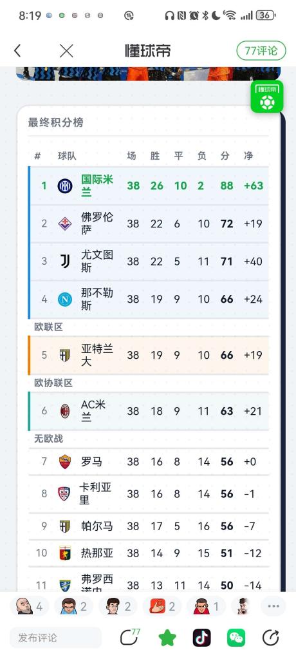This screenshot has width=296, height=659.
Task: Tap the Juventus club logo
Action: [65, 261]
